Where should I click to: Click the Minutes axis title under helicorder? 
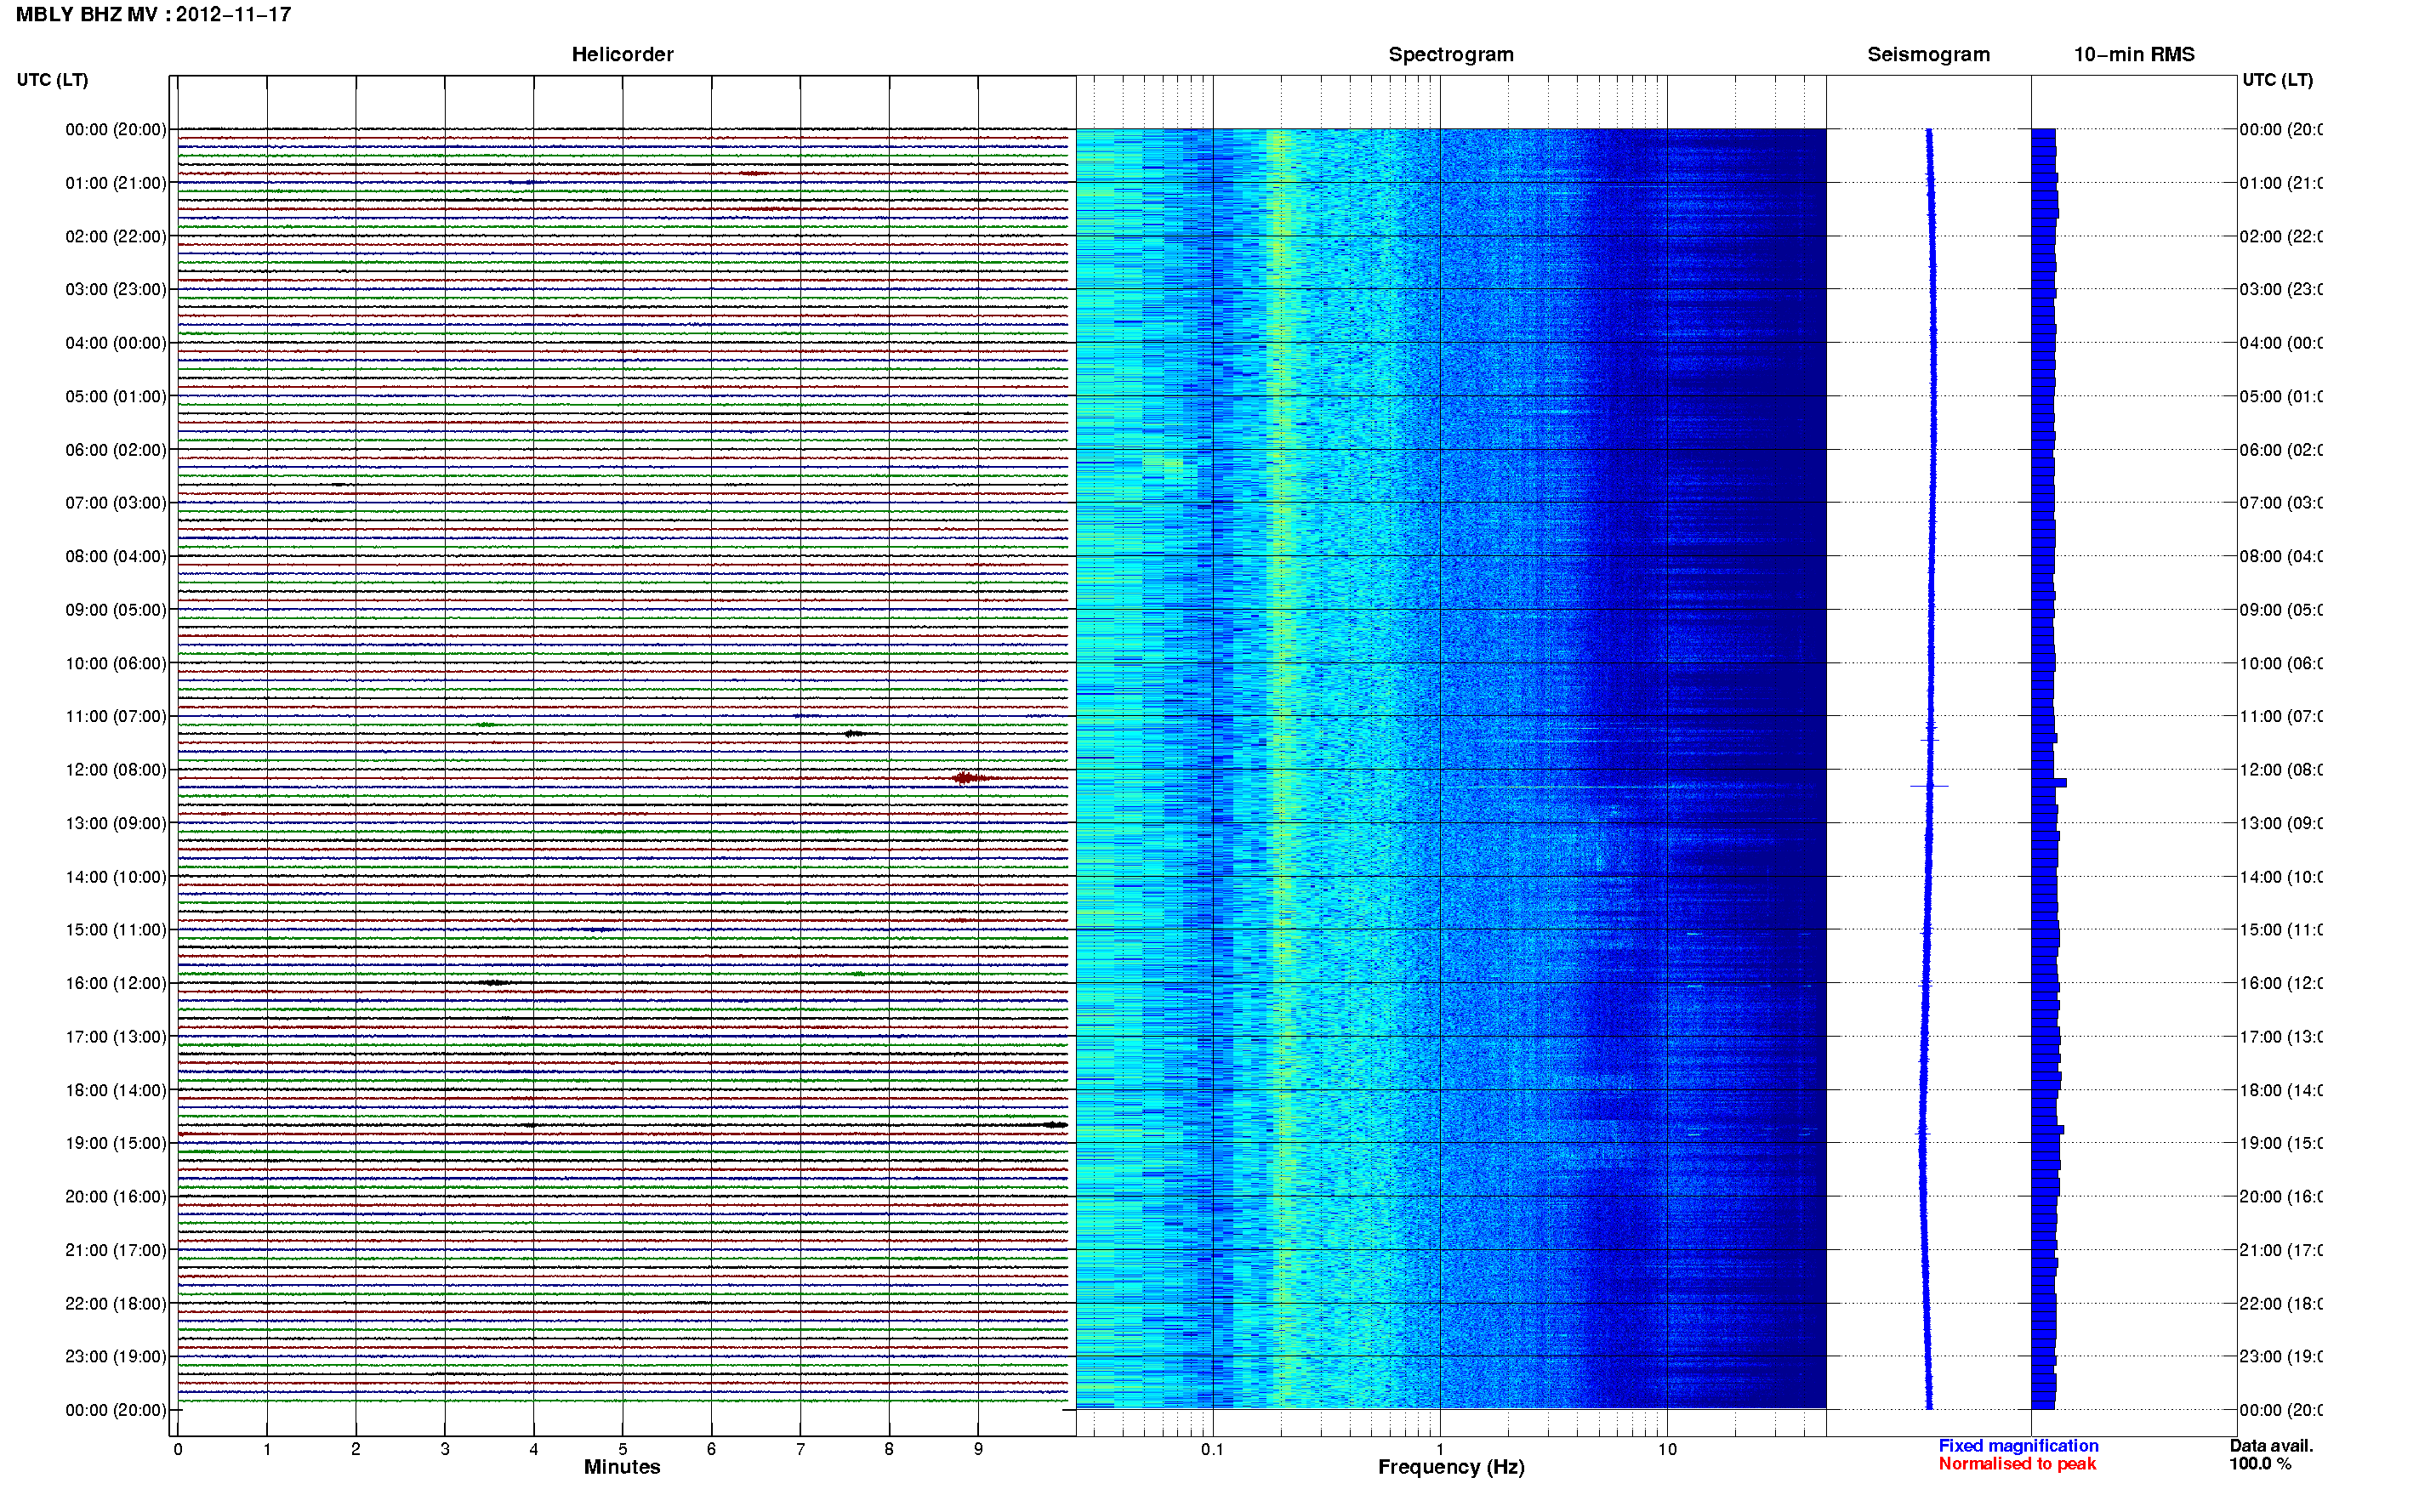622,1467
